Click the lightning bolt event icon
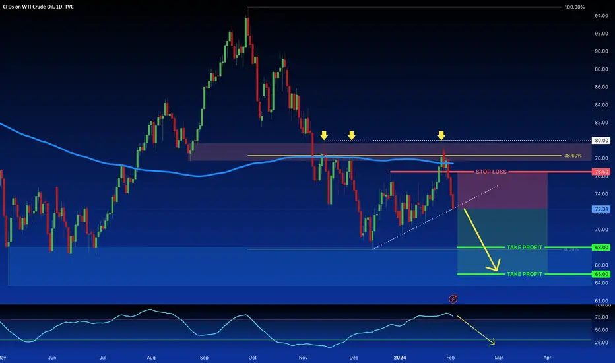Viewport: 615px width, 363px height. [453, 299]
